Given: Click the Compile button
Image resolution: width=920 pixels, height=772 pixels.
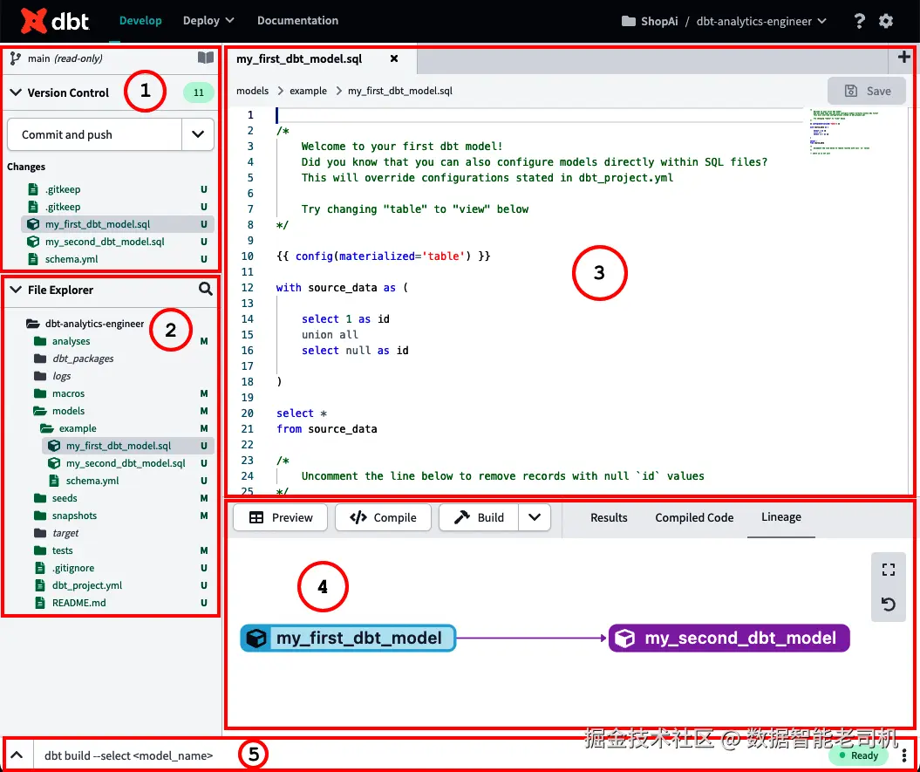Looking at the screenshot, I should click(383, 517).
